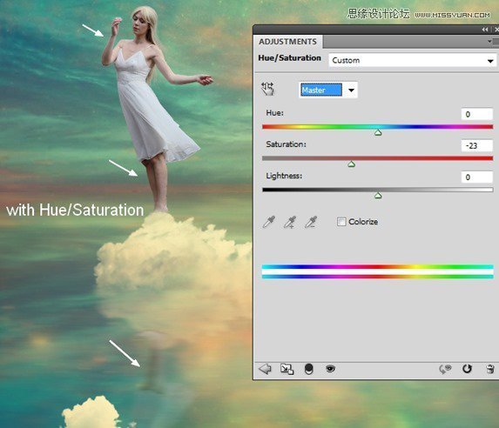Viewport: 499px width, 428px height.
Task: Select the on-image targeted adjustment hand tool
Action: pyautogui.click(x=267, y=89)
